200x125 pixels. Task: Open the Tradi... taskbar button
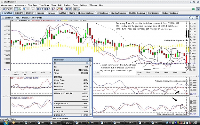(x=143, y=123)
